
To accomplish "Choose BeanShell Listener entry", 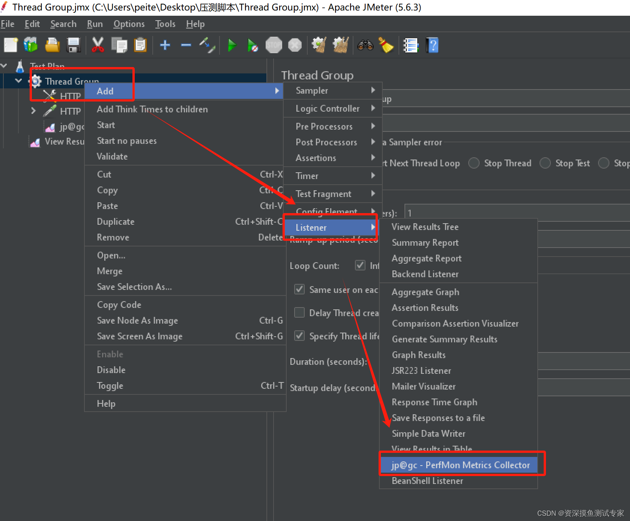I will (x=459, y=481).
